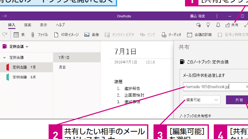Screen dimensions: 248x139
Task: Insert オンライン ビデオ
Action: point(119,35)
